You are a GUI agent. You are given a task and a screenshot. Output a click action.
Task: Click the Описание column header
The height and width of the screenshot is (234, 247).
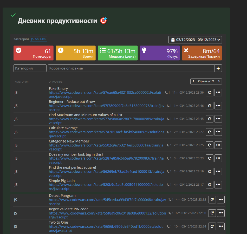pyautogui.click(x=55, y=82)
